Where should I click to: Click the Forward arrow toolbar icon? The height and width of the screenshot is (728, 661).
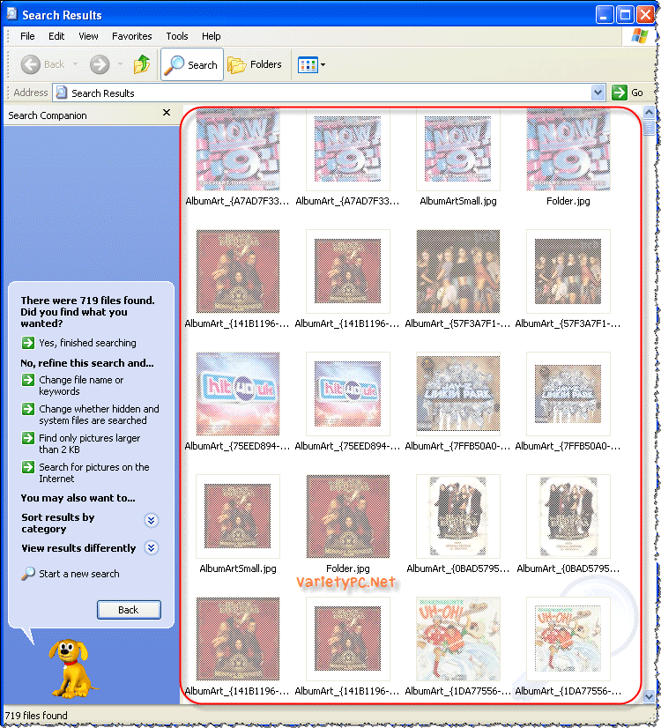tap(100, 64)
